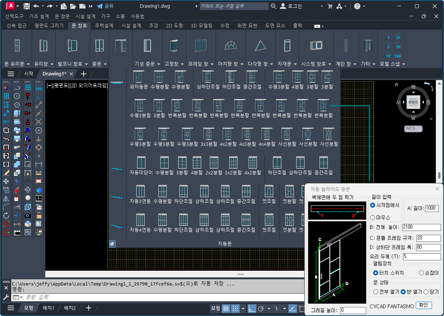The image size is (444, 316).
Task: Click the save icon in the title bar
Action: [27, 6]
